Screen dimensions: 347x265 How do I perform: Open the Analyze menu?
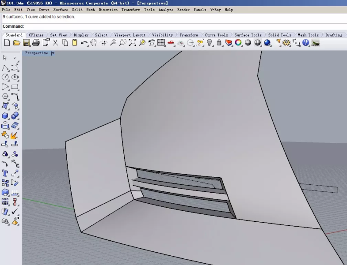click(166, 10)
